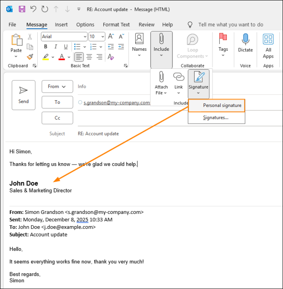Toggle Underline formatting
Image resolution: width=283 pixels, height=289 pixels.
(66, 47)
